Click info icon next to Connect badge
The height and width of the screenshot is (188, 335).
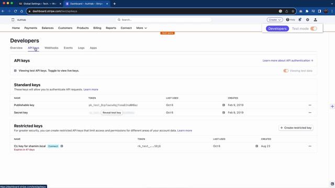(x=62, y=146)
